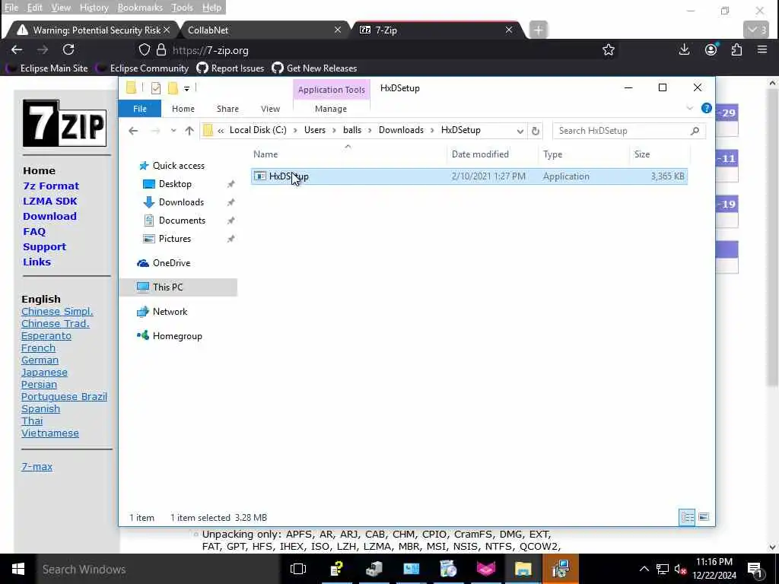This screenshot has width=779, height=584.
Task: Open 7-Zip Download page link
Action: 49,216
